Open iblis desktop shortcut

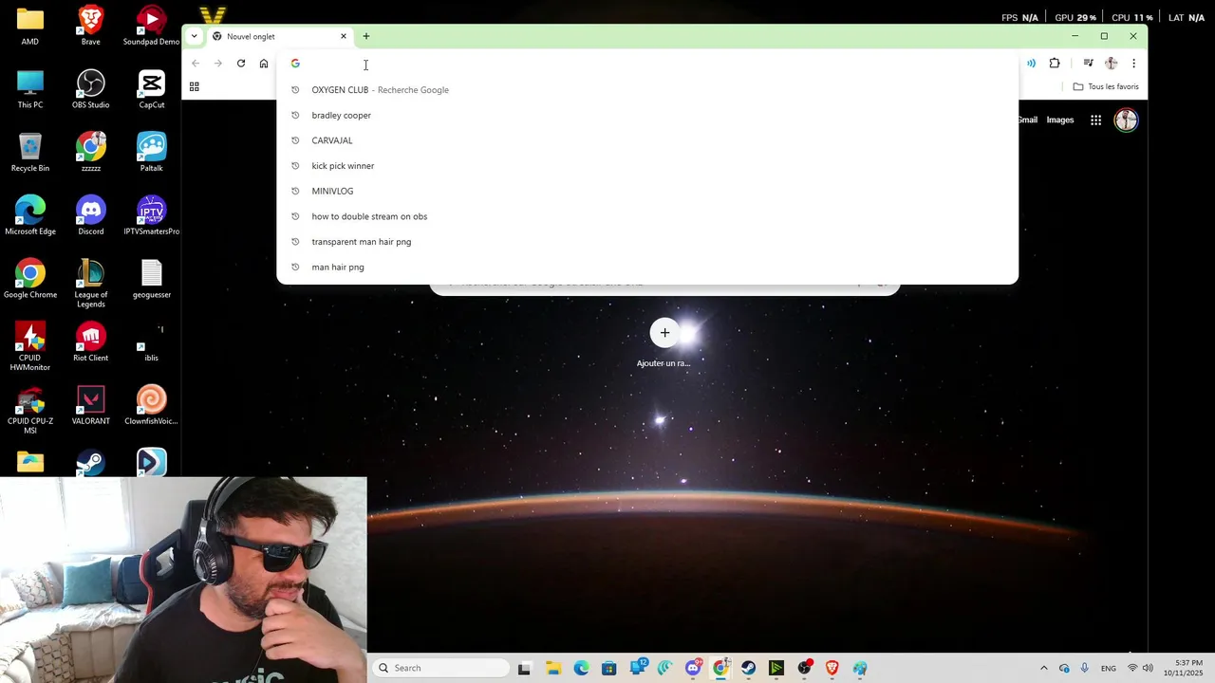coord(151,342)
